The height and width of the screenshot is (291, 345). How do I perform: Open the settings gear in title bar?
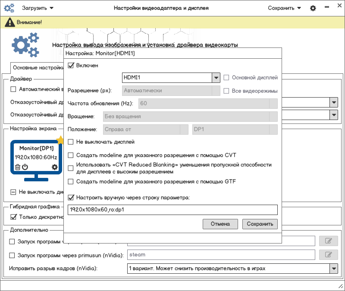[x=313, y=8]
